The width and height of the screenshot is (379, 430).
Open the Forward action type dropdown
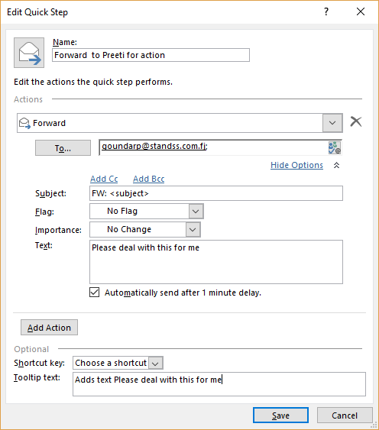point(332,123)
